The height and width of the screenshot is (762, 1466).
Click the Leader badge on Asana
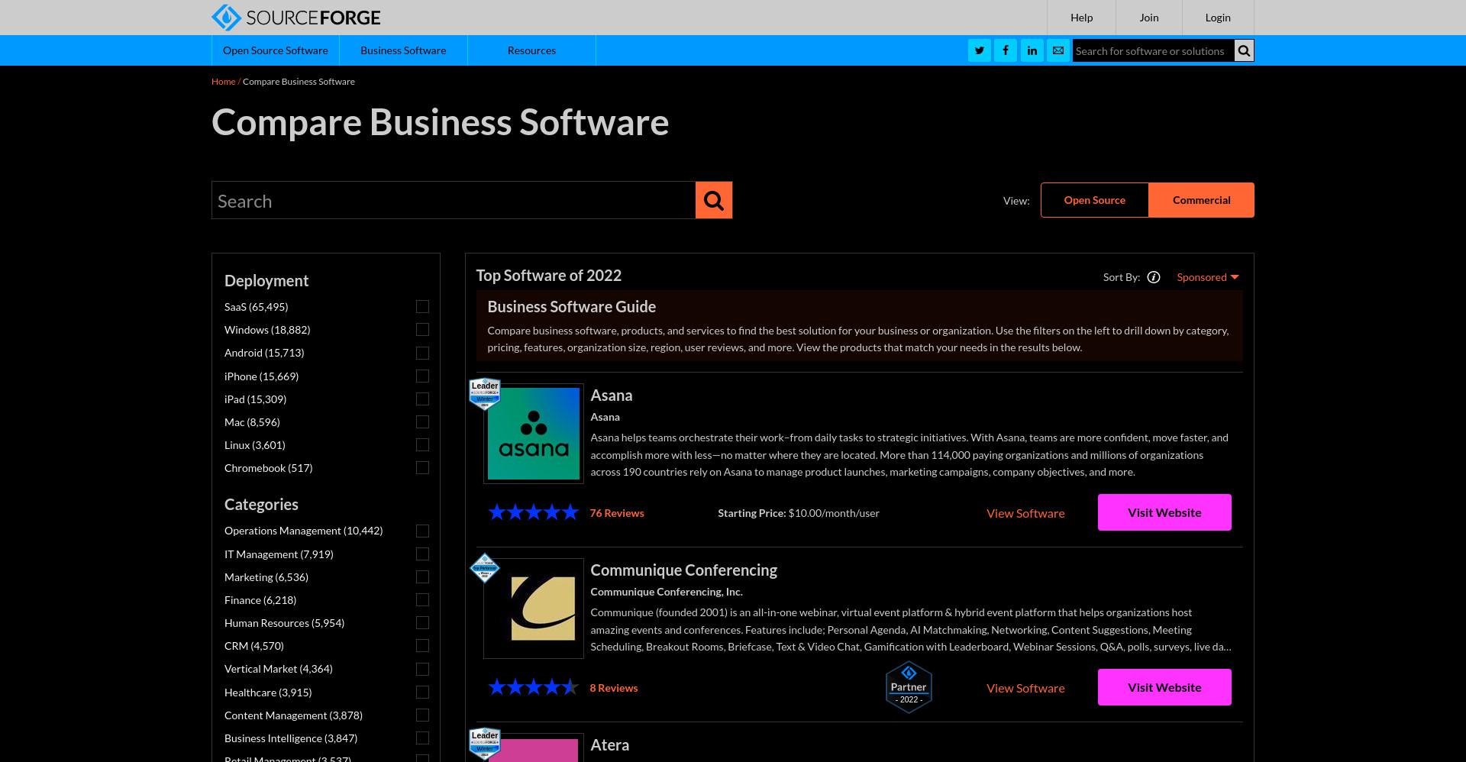click(x=485, y=393)
